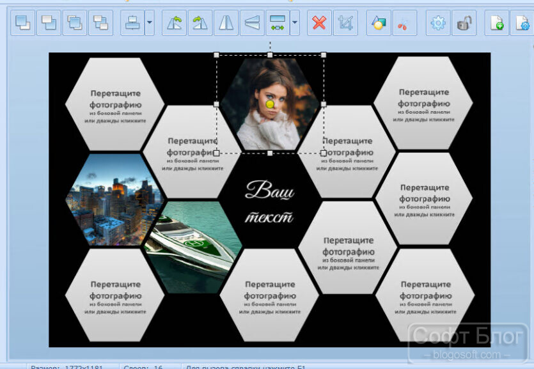Open the shapes and effects icon

click(x=379, y=23)
